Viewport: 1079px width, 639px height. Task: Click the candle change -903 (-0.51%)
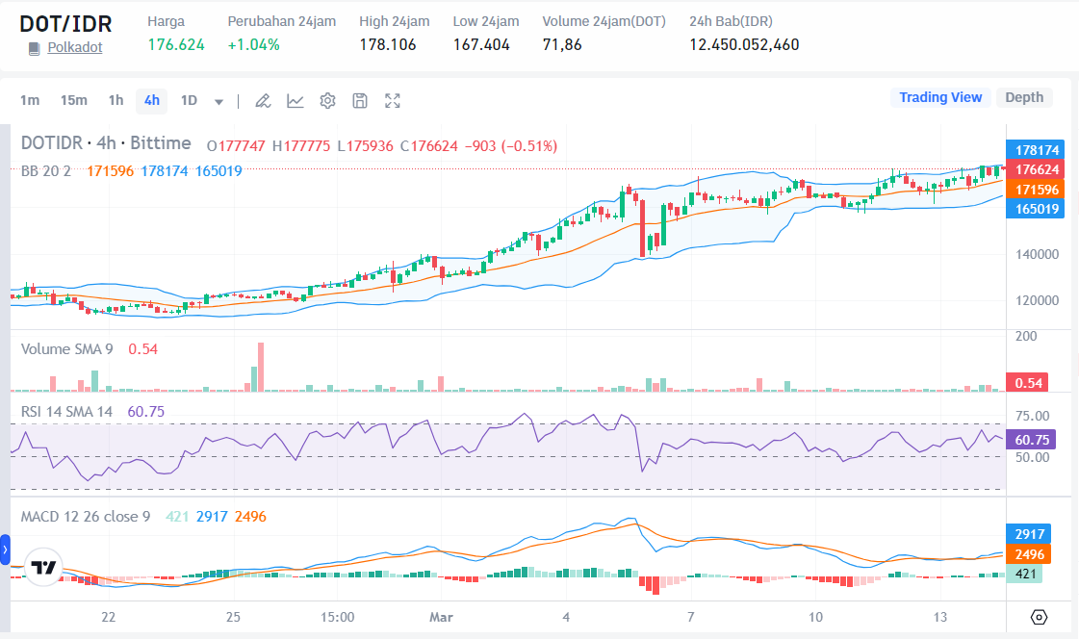click(x=511, y=146)
